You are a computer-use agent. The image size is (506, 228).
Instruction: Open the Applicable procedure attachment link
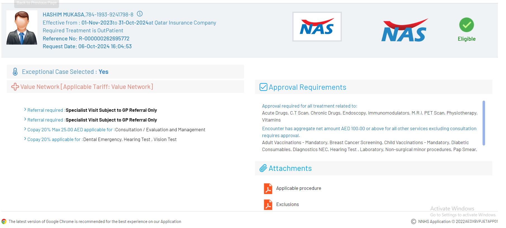click(299, 188)
